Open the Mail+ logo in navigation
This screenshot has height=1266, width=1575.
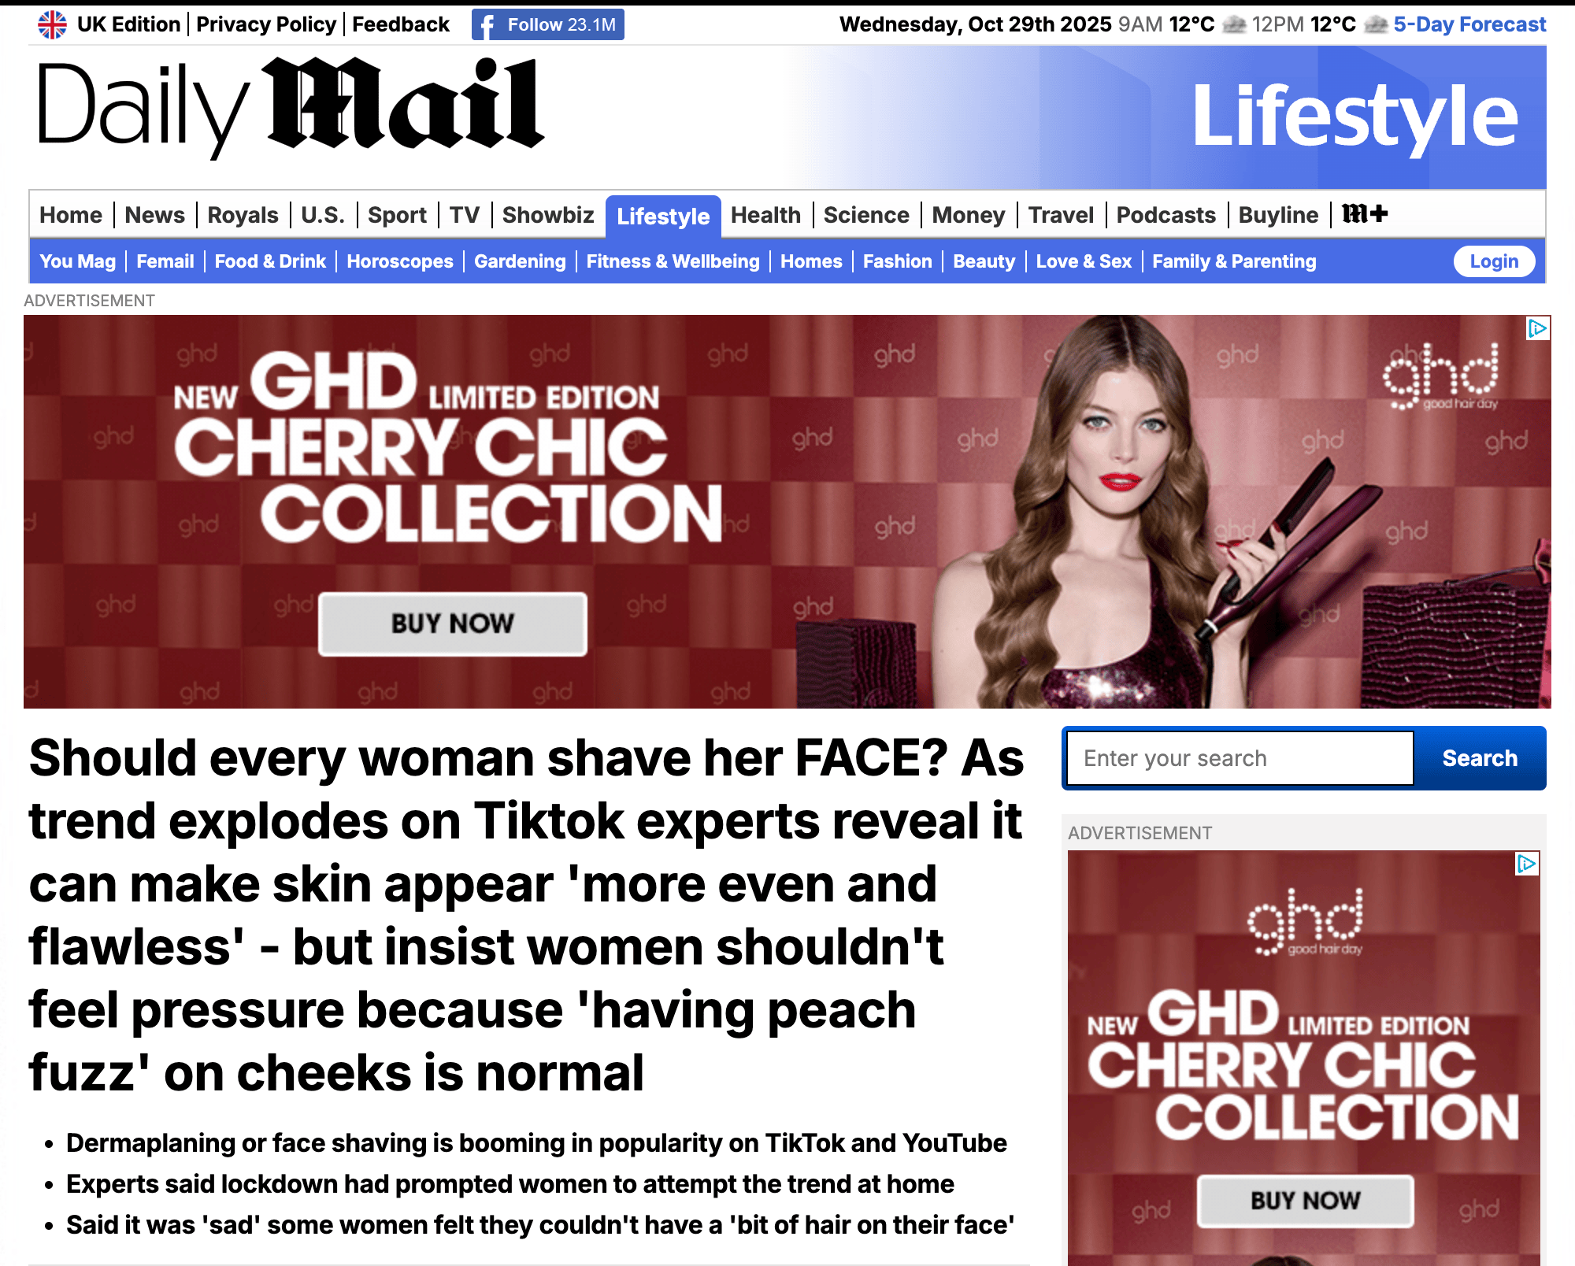tap(1365, 214)
